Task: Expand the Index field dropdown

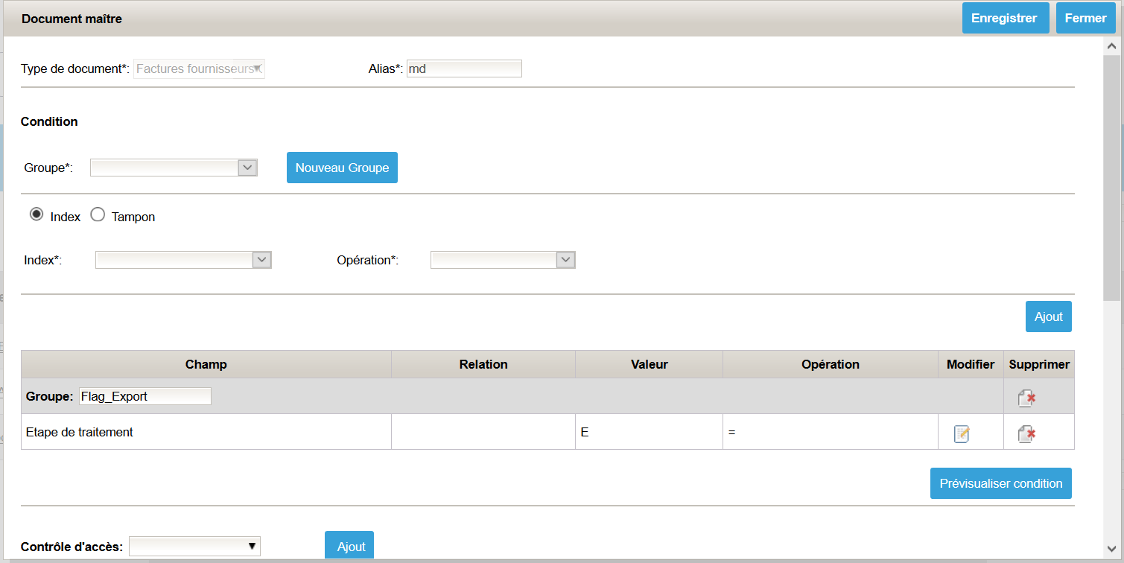Action: coord(183,260)
